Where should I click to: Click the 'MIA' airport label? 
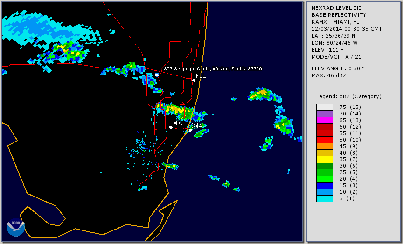(178, 123)
